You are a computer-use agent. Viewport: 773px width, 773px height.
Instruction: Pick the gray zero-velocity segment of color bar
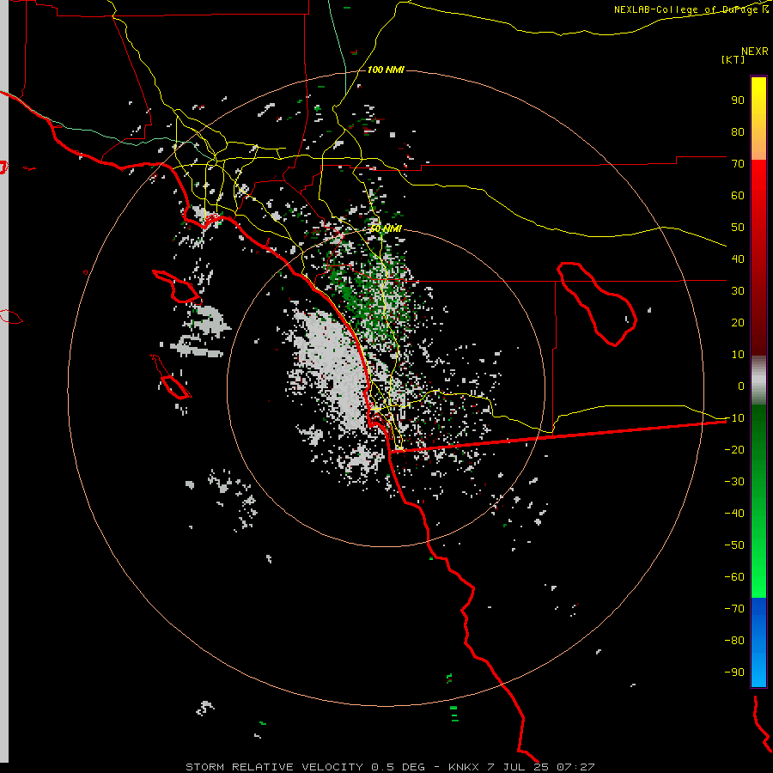tap(758, 380)
